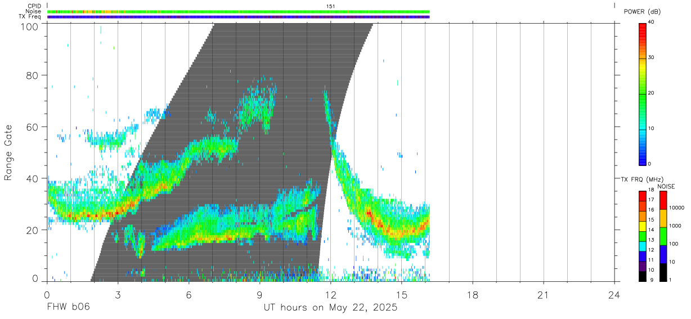Screen dimensions: 691x319
Task: Click the 'FHW b06' radar label
Action: click(68, 308)
